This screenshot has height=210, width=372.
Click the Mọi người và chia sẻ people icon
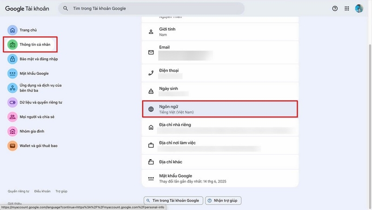coord(13,117)
